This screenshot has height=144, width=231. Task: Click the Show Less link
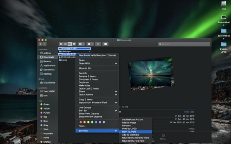(189, 112)
